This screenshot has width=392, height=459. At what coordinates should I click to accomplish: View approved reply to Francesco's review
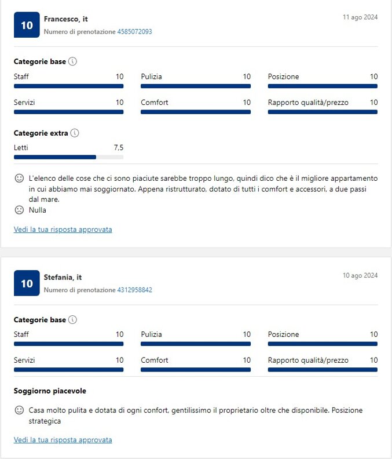[x=63, y=230]
